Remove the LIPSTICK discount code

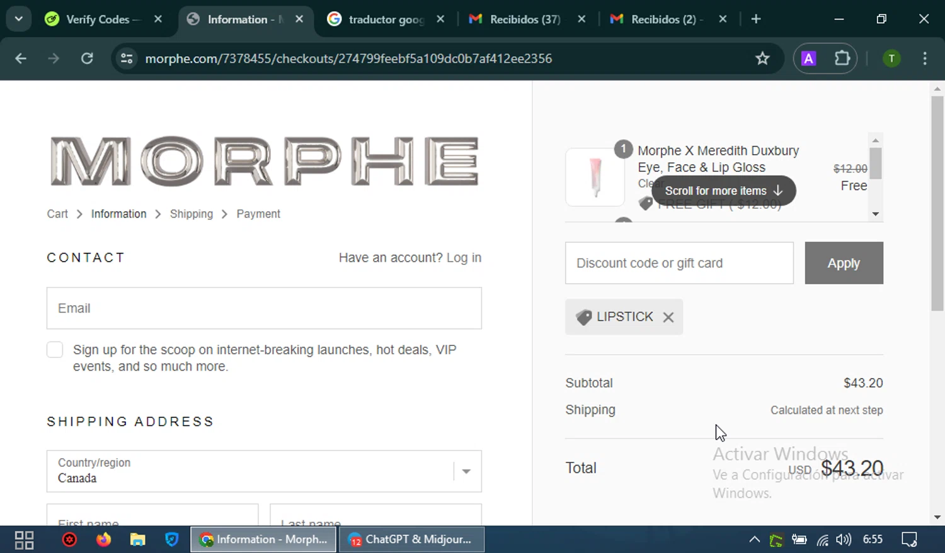(668, 317)
